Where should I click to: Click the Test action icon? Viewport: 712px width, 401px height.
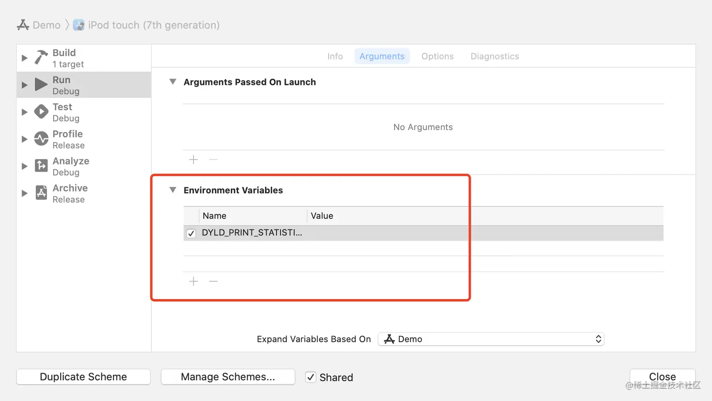pos(41,112)
